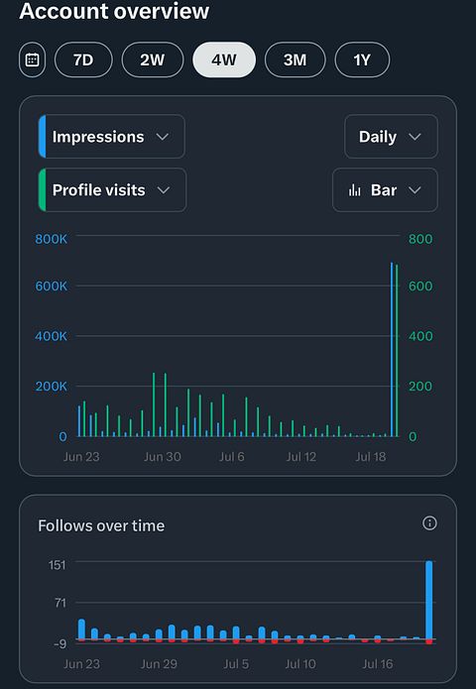The height and width of the screenshot is (689, 476).
Task: Select the 7D time range
Action: 83,59
